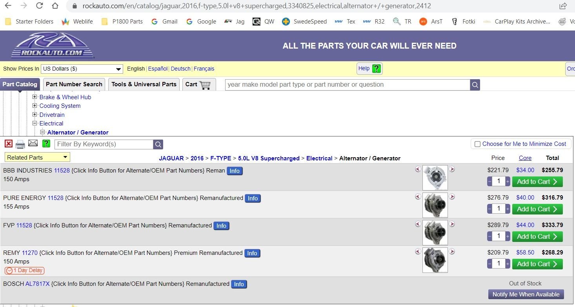Click the envelope email icon
The image size is (575, 307).
33,144
